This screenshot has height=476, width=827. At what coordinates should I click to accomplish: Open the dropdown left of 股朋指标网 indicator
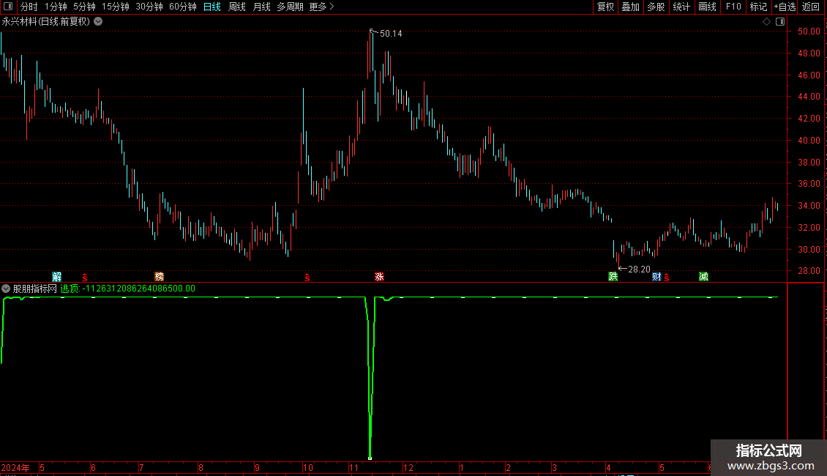pyautogui.click(x=6, y=289)
